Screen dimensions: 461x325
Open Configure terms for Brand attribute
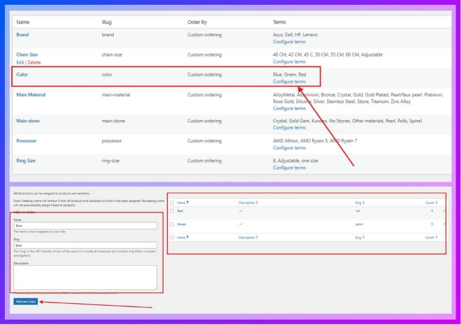pyautogui.click(x=289, y=42)
